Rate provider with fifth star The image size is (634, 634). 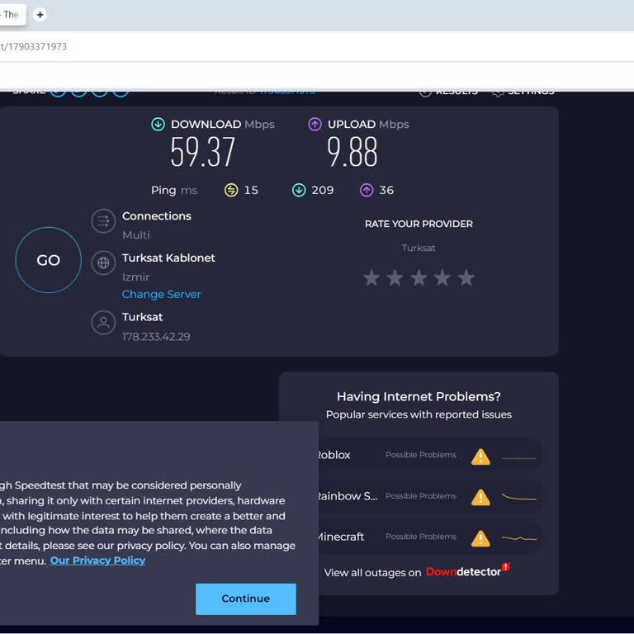[466, 278]
